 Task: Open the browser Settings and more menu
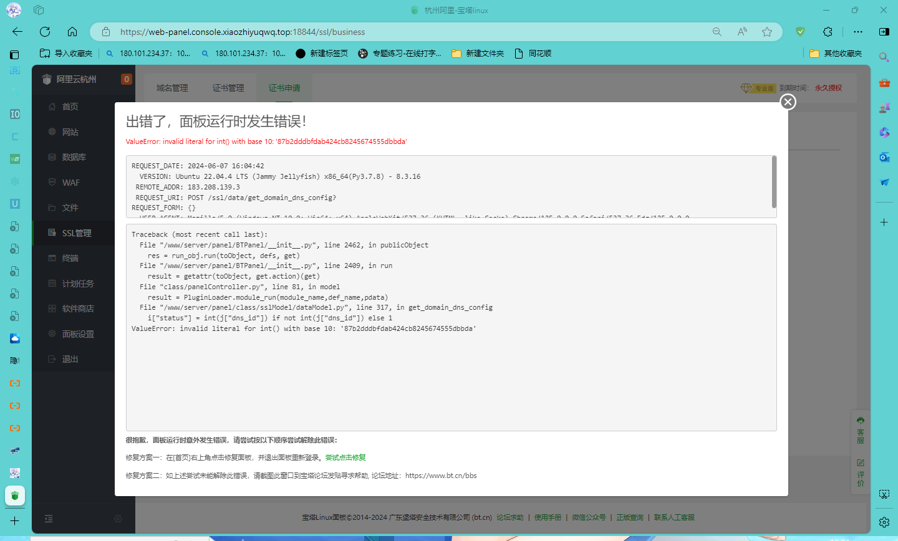[858, 32]
